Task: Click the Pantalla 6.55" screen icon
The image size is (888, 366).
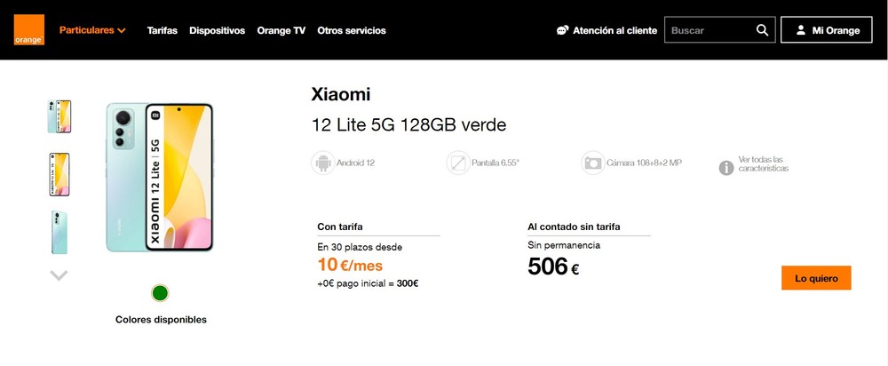Action: click(457, 163)
